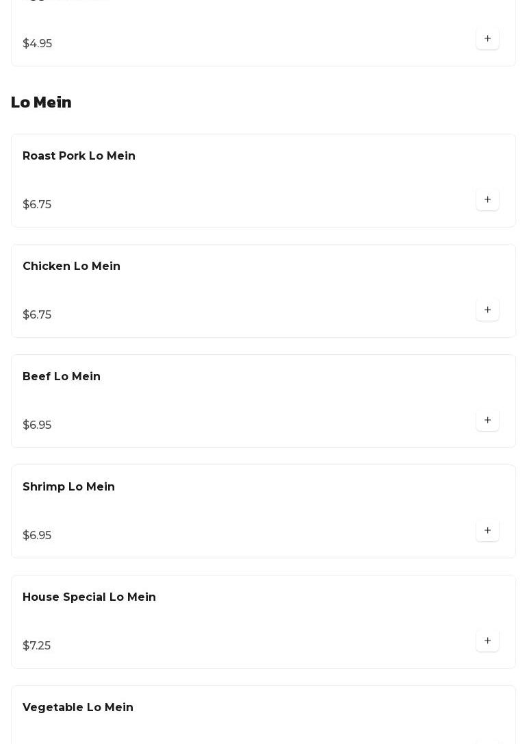The image size is (527, 744).
Task: Click the Lo Mein section heading
Action: pyautogui.click(x=41, y=103)
